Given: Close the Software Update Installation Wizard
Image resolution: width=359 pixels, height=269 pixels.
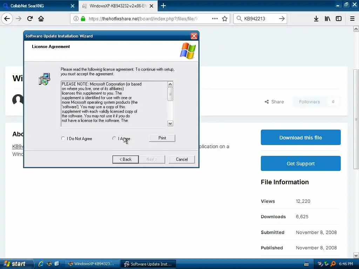Looking at the screenshot, I should [x=194, y=36].
